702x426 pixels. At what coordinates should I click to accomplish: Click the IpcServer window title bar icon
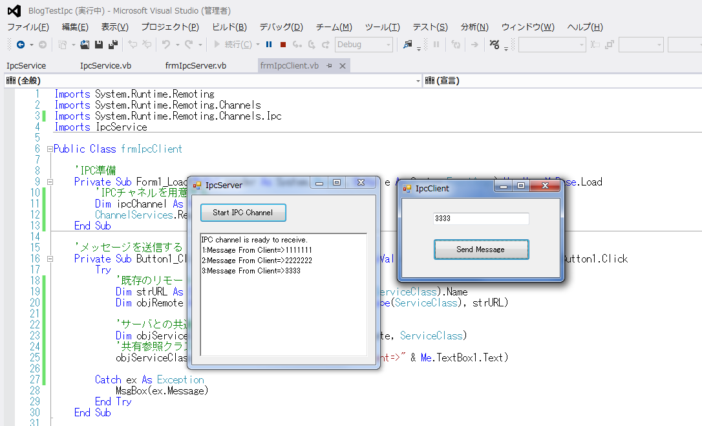pyautogui.click(x=197, y=186)
